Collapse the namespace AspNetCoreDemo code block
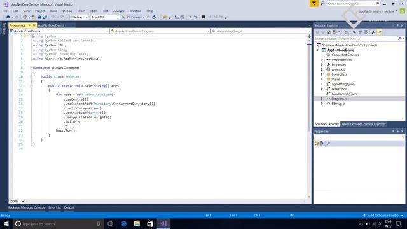This screenshot has width=407, height=229. pos(31,67)
